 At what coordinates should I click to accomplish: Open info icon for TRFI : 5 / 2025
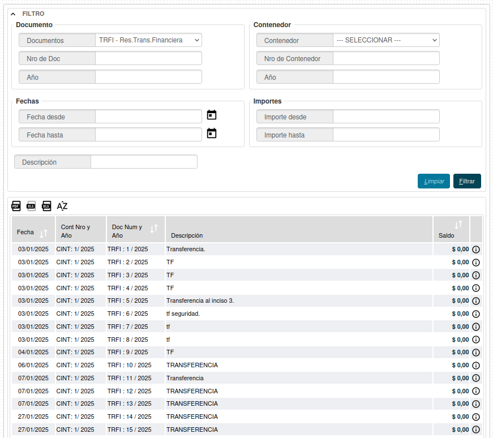476,301
